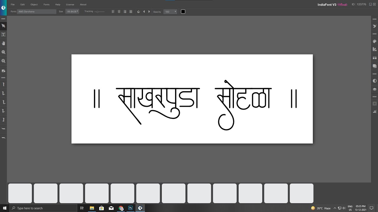Click the color palette icon in right panel
The height and width of the screenshot is (212, 378).
pos(375,42)
